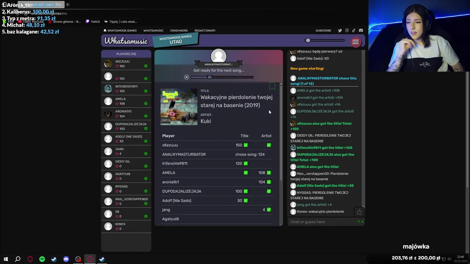Open Whatsamook Discord icon in header
Image resolution: width=470 pixels, height=264 pixels.
click(361, 30)
